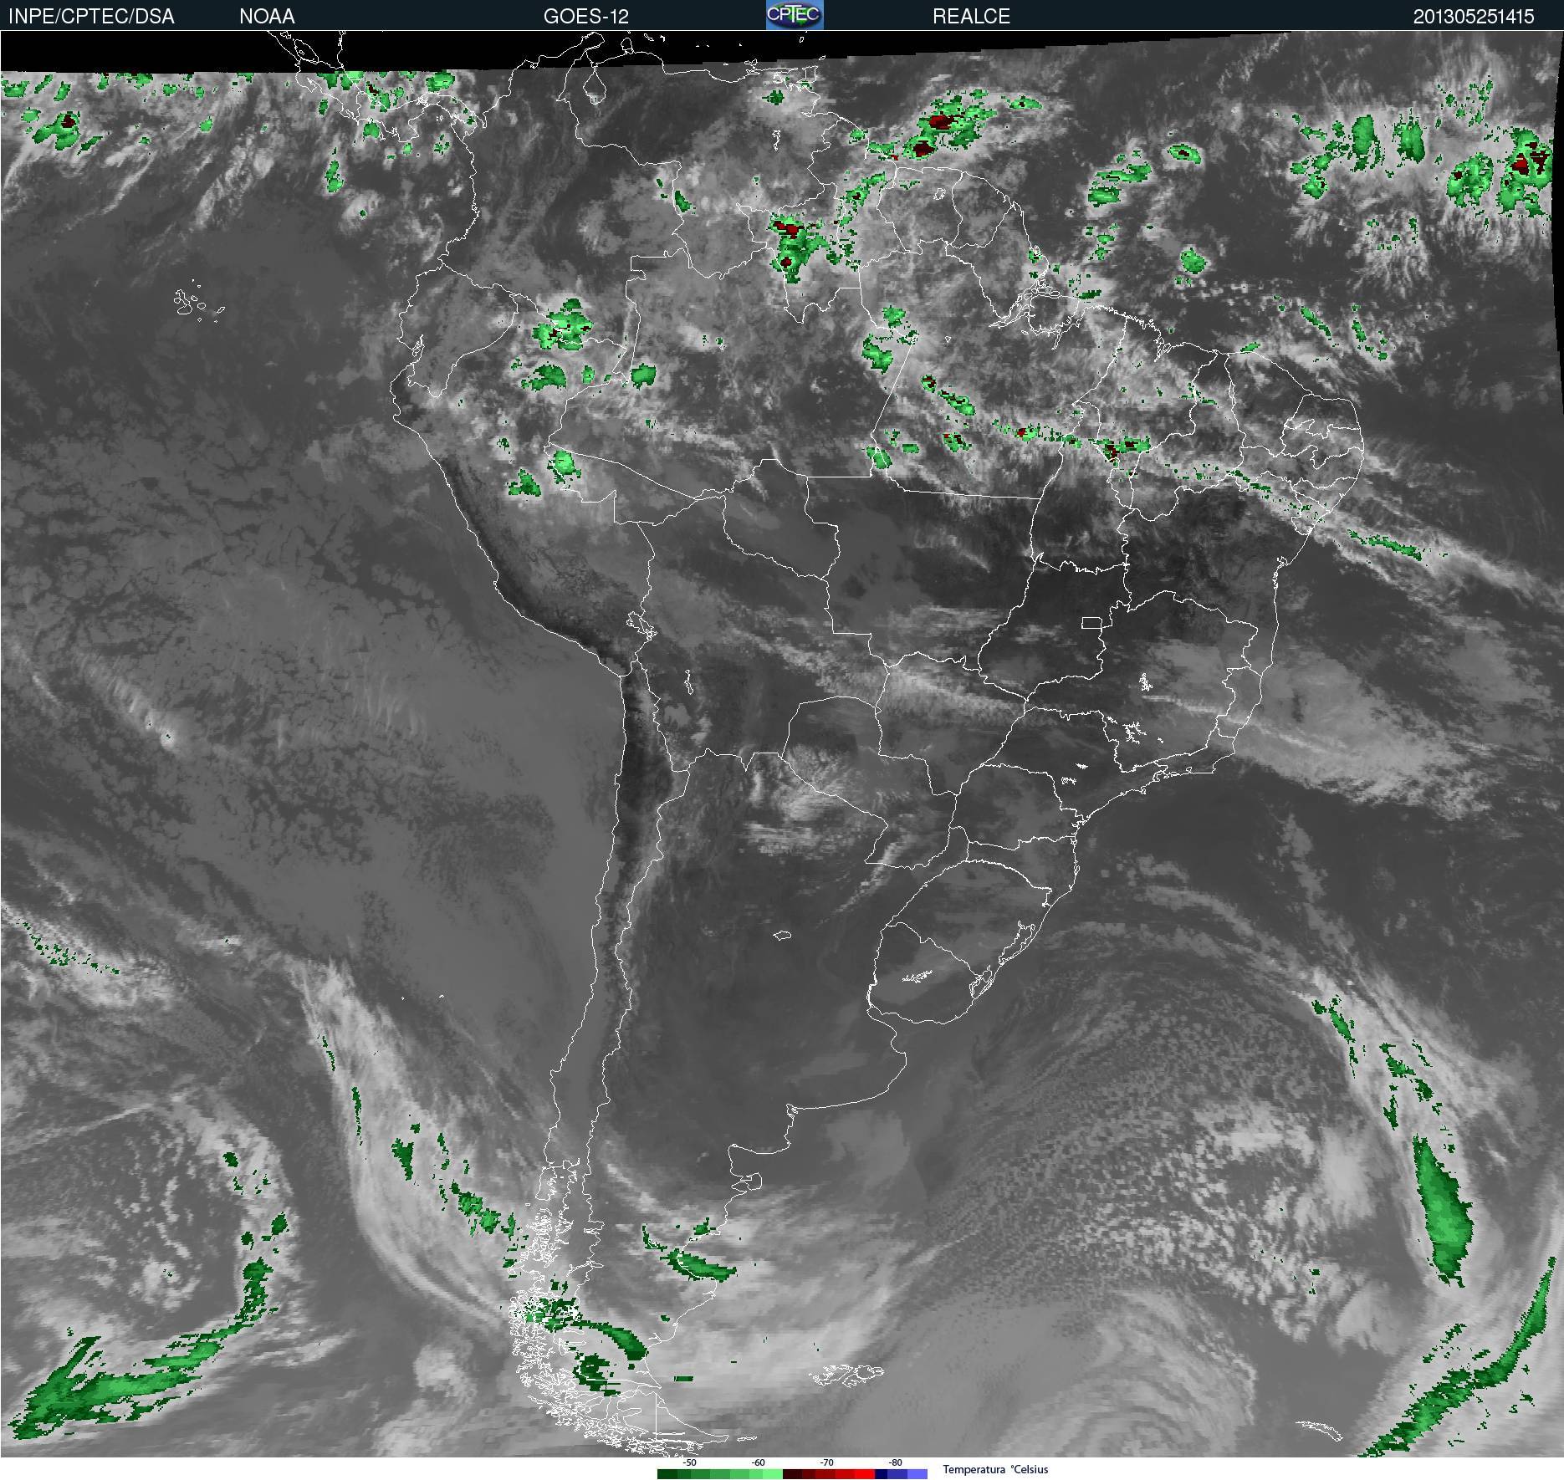Click the blue segment of the temperature color bar
The width and height of the screenshot is (1564, 1480).
tap(901, 1474)
